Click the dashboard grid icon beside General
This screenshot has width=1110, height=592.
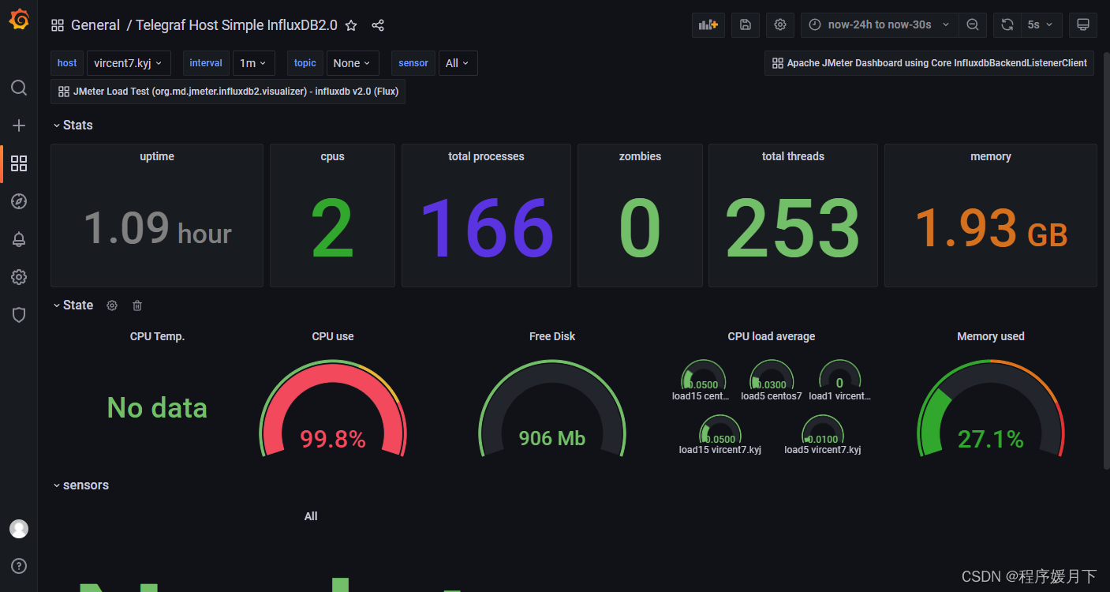click(x=58, y=25)
